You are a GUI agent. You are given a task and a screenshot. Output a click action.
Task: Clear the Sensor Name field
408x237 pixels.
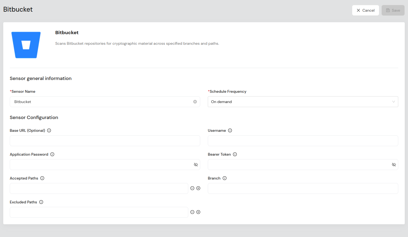[195, 102]
